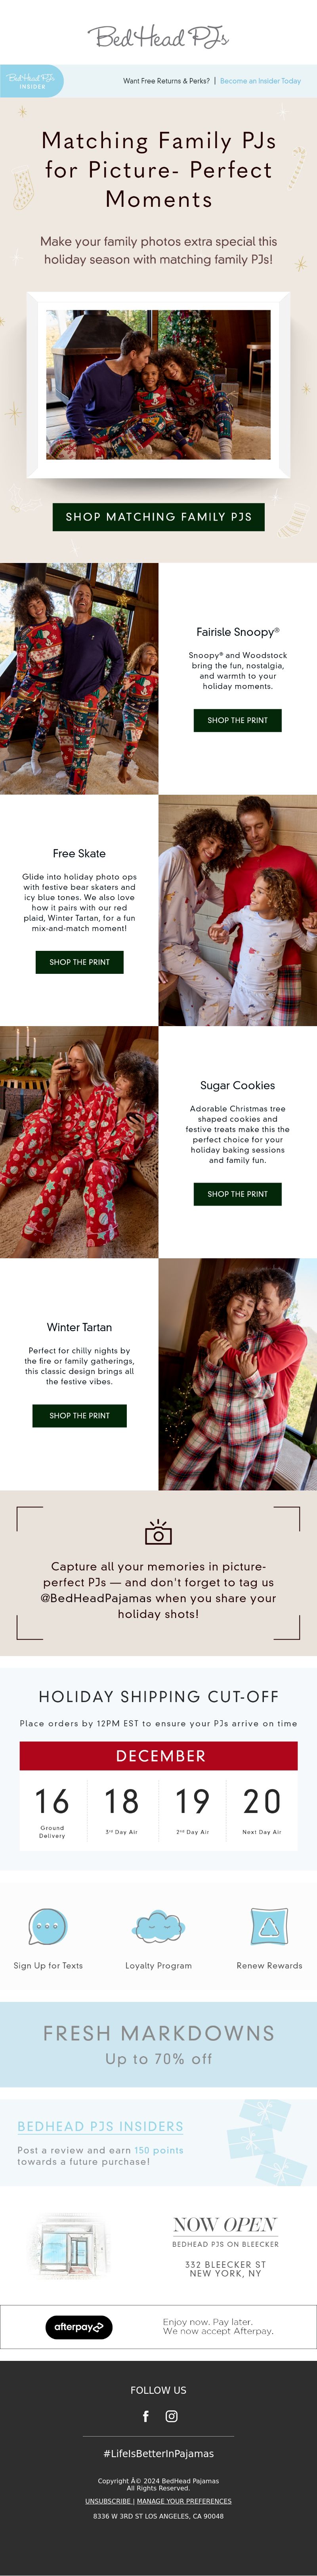Click the Sign Up for Texts chat bubble icon
The image size is (317, 2576).
click(47, 1926)
